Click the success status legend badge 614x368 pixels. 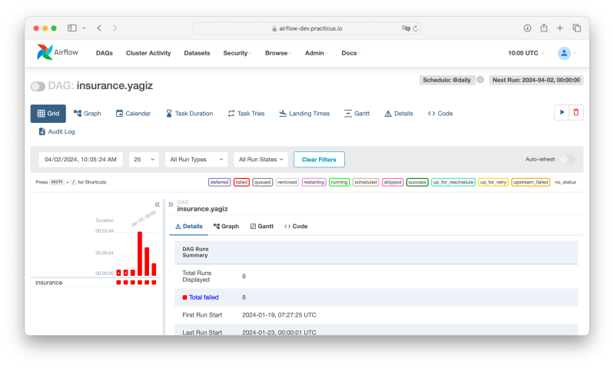pyautogui.click(x=417, y=182)
